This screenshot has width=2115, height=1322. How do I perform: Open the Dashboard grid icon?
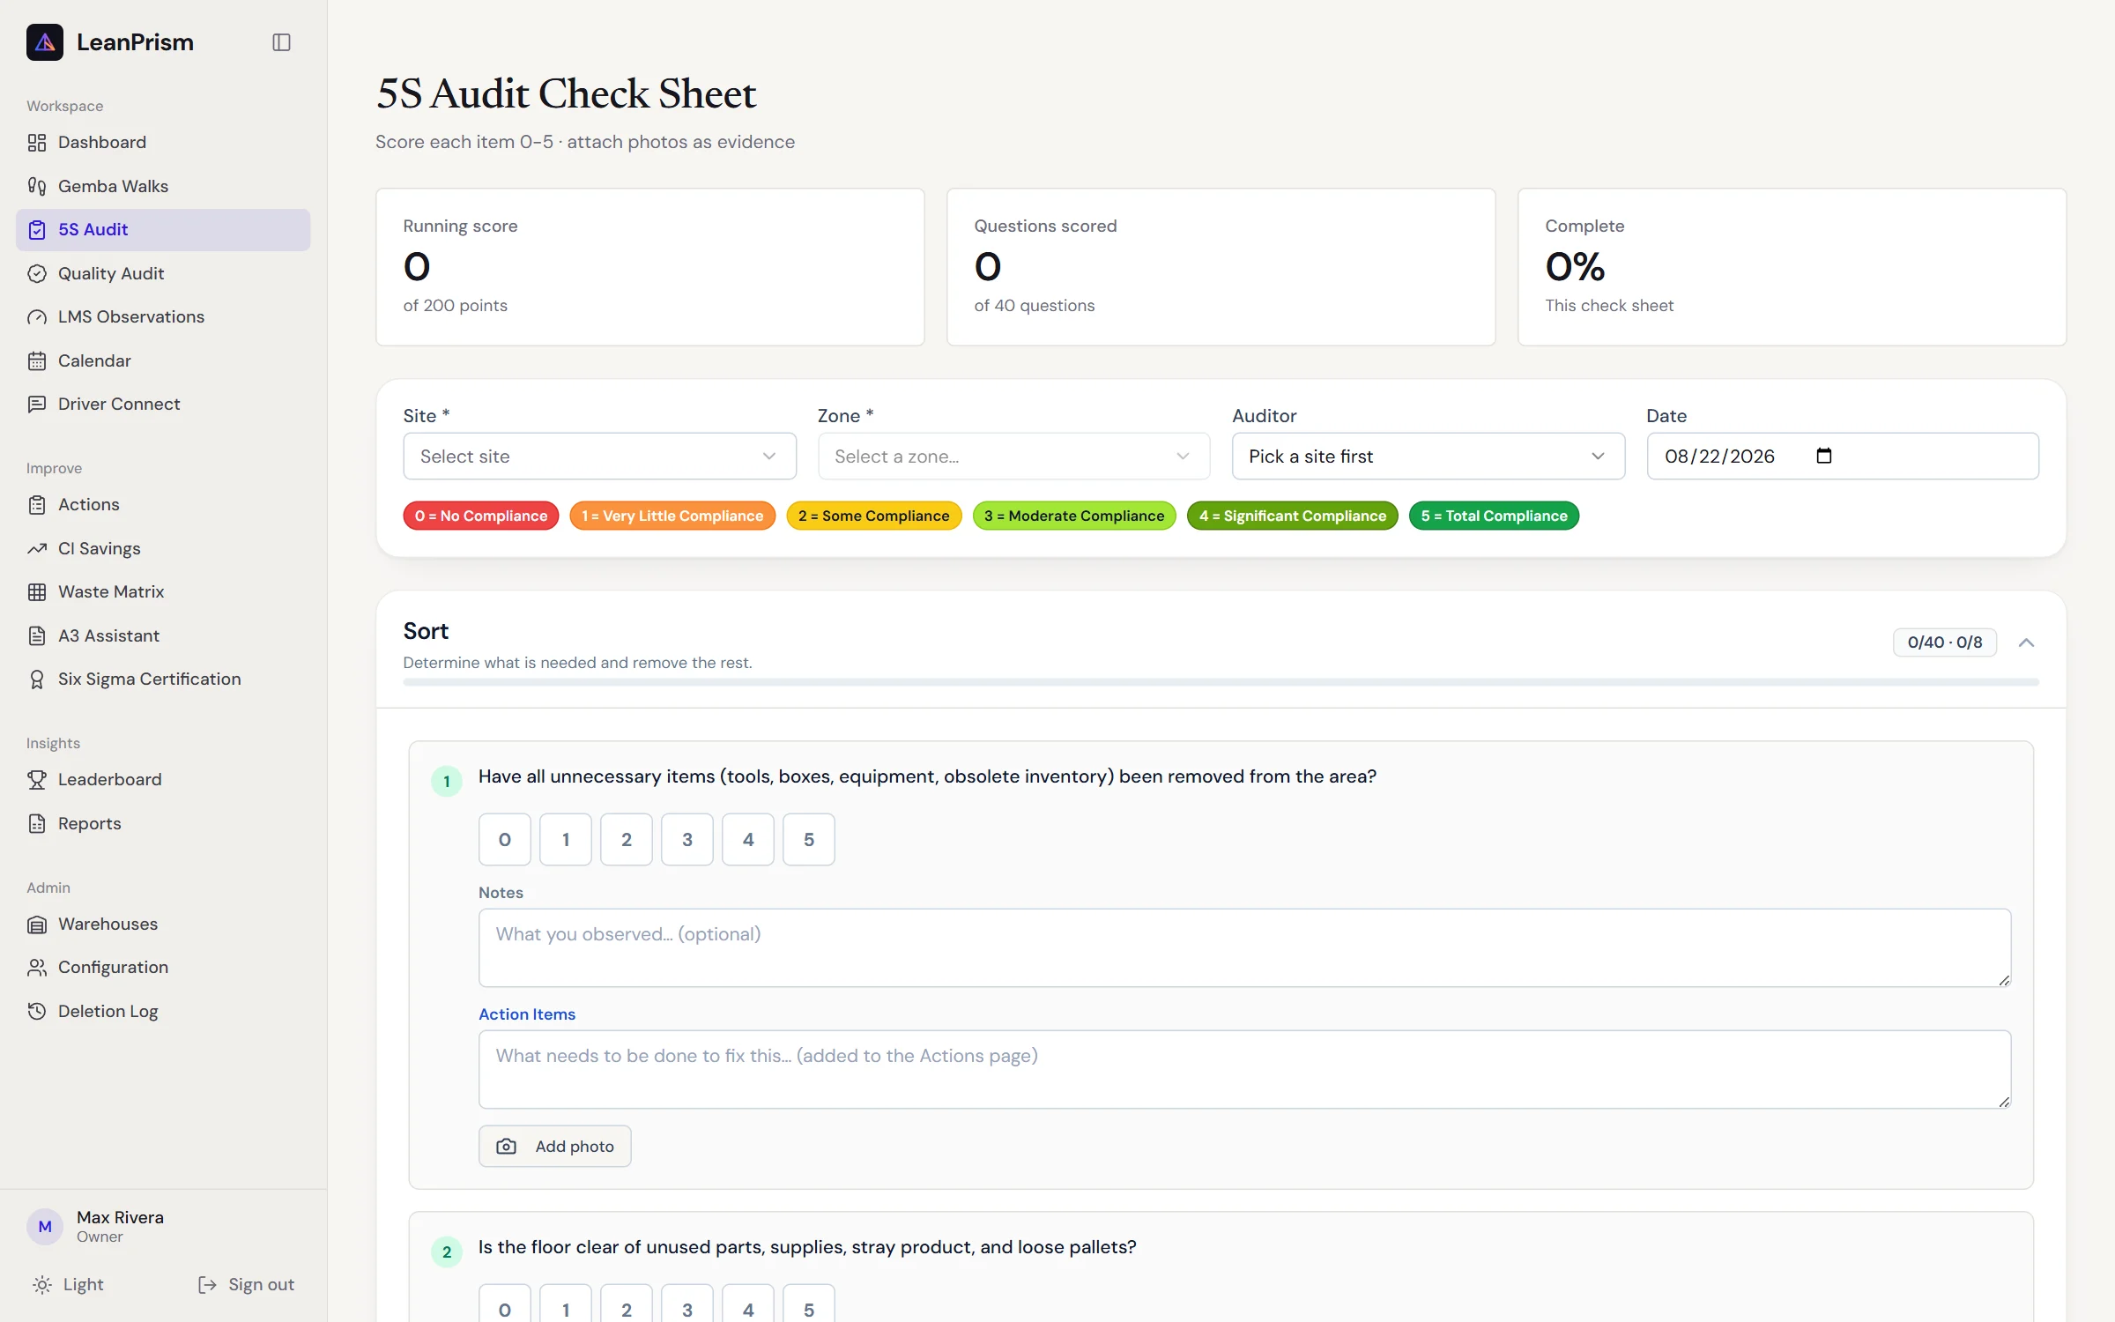tap(37, 143)
